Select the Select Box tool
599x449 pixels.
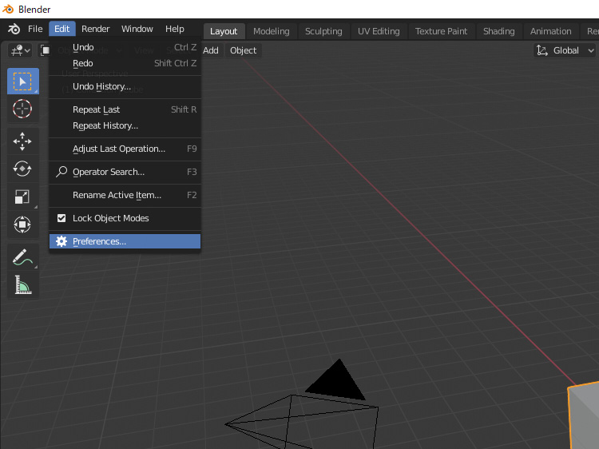22,81
